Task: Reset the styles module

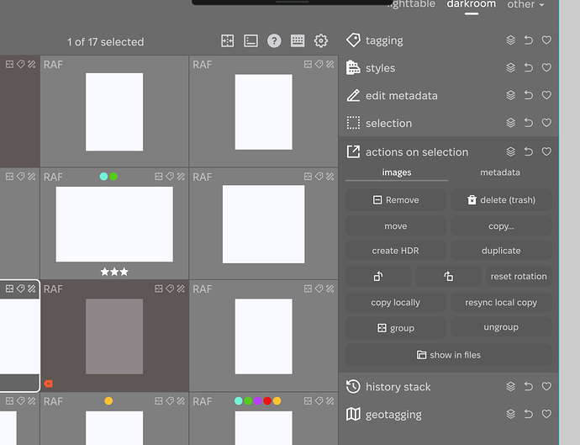Action: tap(529, 68)
